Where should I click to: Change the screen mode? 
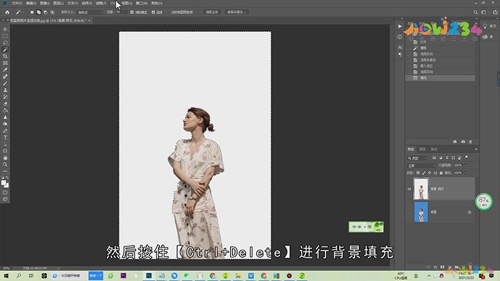click(5, 199)
